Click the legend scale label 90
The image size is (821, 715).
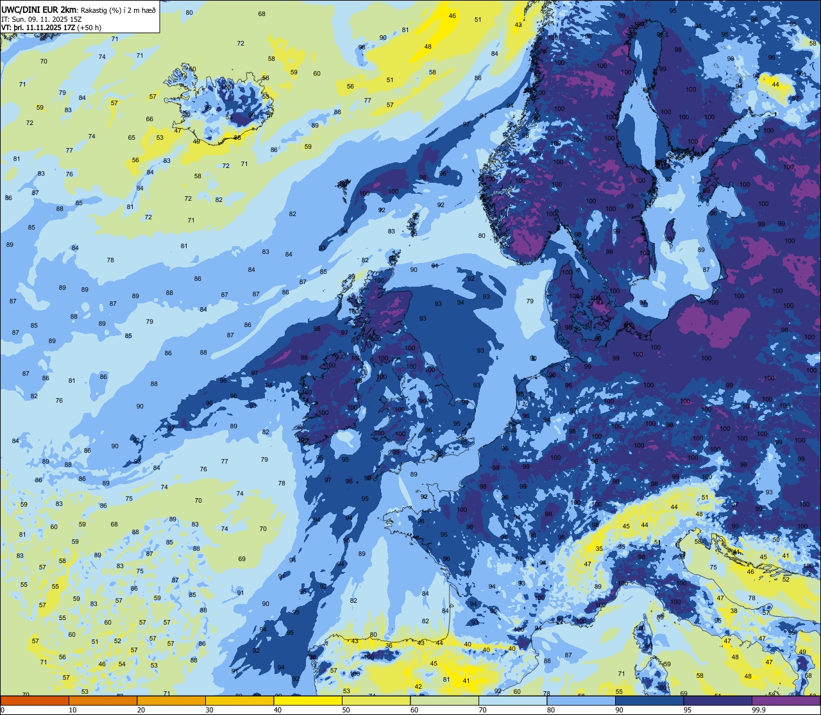619,710
